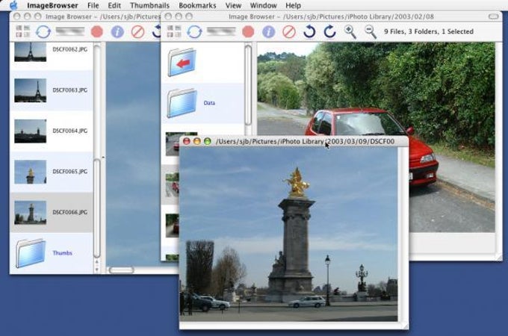The image size is (508, 336).
Task: Click the golden statue column photo
Action: pyautogui.click(x=288, y=234)
